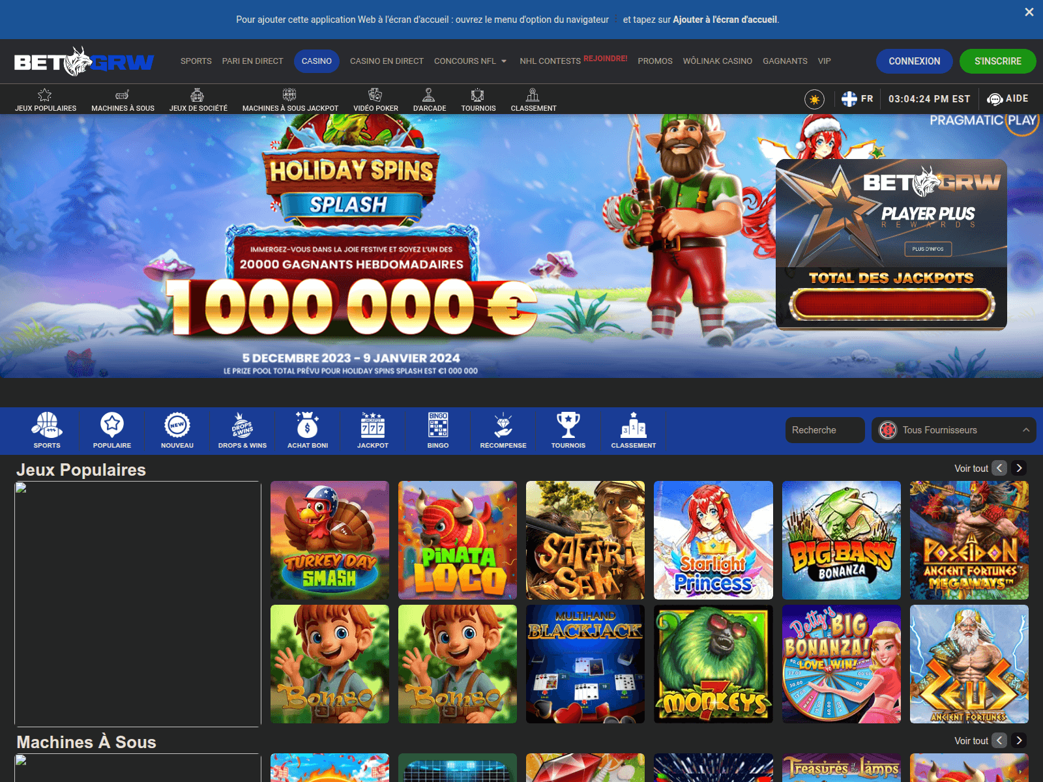The image size is (1043, 782).
Task: Close the add-to-home-screen banner
Action: tap(1029, 12)
